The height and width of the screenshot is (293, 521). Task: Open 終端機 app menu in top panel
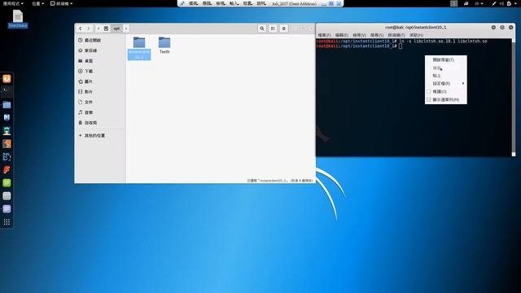click(x=62, y=3)
